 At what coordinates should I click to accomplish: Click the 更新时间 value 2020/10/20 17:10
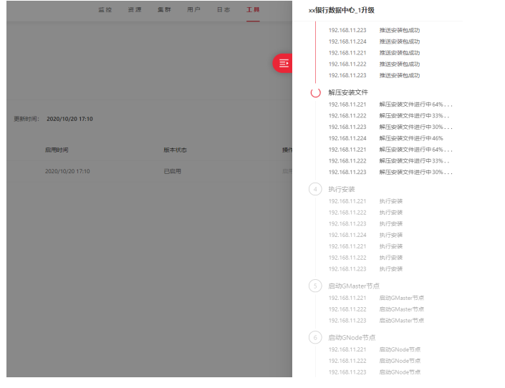click(x=69, y=119)
